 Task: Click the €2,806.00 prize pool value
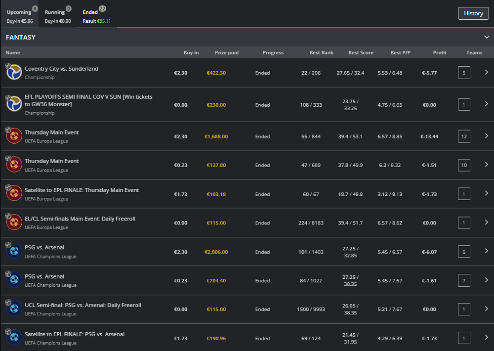216,252
